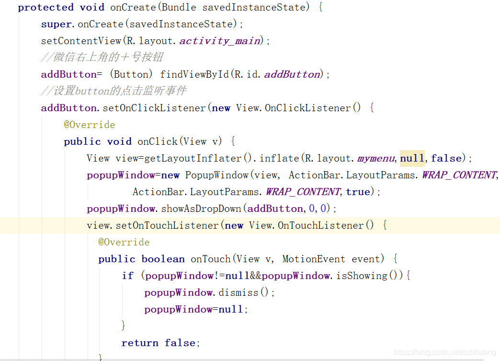Click the highlighted null argument in inflate
Screen dimensions: 500x361
coord(412,158)
